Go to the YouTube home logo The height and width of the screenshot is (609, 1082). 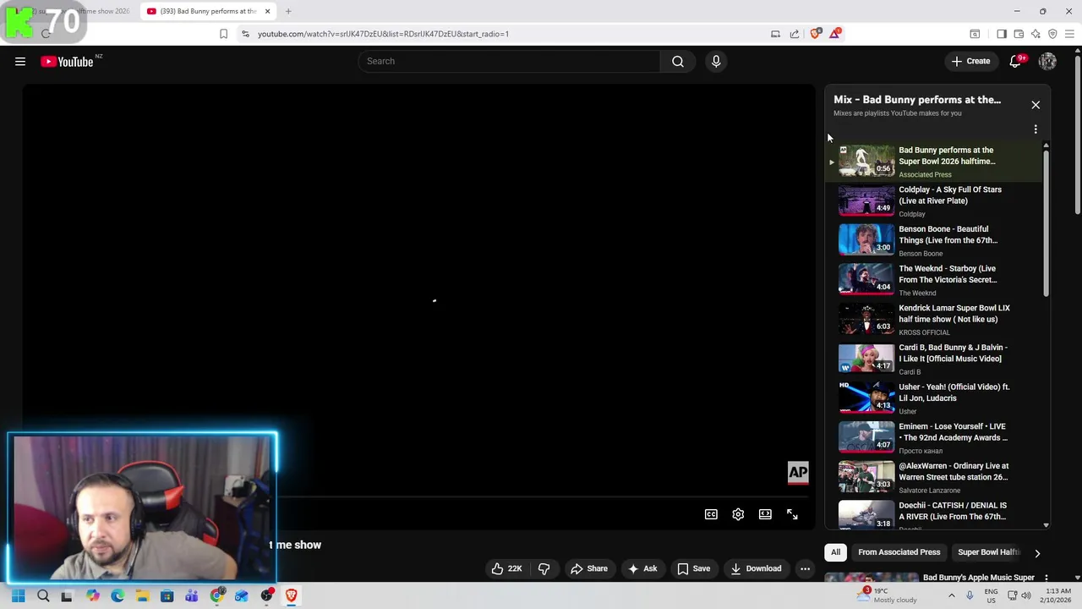pos(67,61)
